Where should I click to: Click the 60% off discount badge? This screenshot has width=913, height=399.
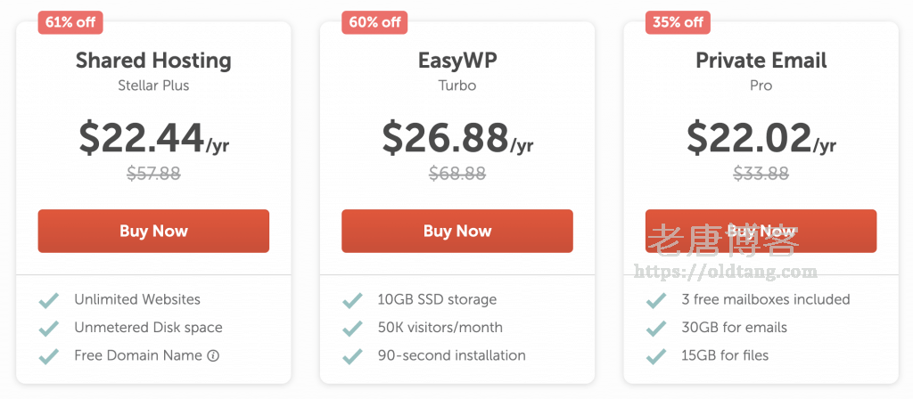[374, 22]
